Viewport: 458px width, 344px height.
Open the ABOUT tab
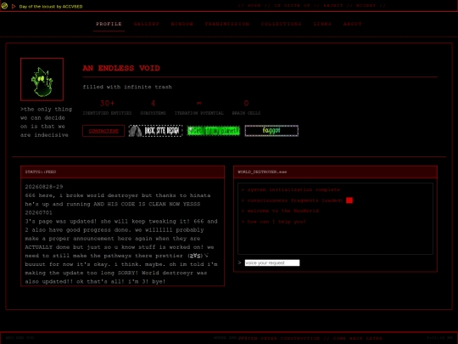[353, 24]
